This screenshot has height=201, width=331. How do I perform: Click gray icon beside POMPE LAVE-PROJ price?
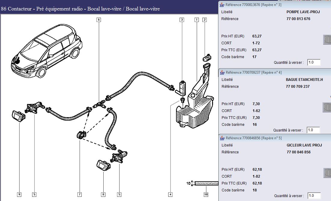click(327, 40)
